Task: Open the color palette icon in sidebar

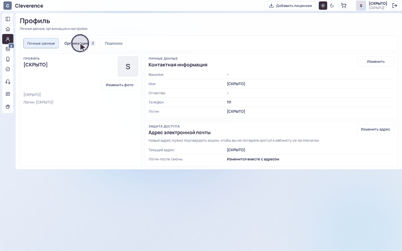Action: tap(8, 107)
